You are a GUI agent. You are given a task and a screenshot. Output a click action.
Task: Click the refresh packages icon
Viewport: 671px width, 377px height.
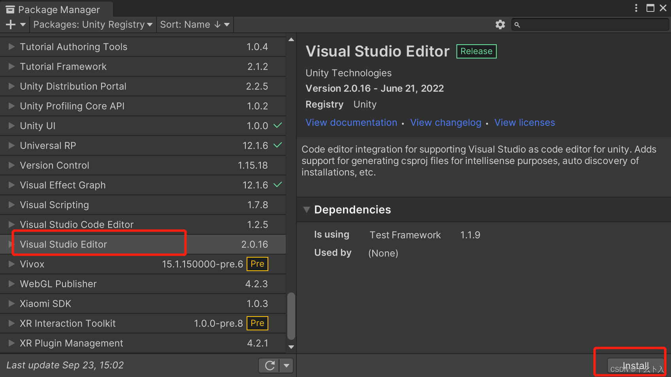point(270,365)
